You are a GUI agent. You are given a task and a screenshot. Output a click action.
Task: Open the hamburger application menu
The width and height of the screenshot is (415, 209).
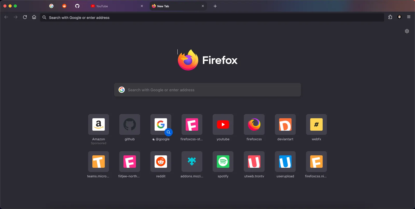pyautogui.click(x=409, y=17)
